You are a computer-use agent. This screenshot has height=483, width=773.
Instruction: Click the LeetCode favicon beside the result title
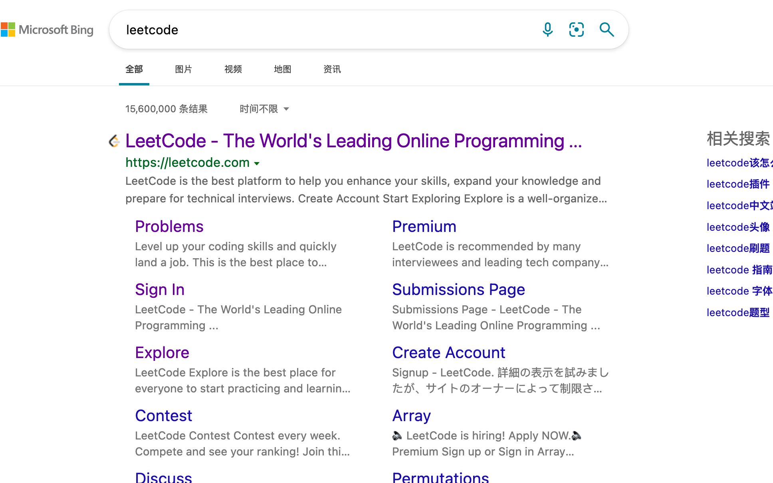(x=114, y=141)
